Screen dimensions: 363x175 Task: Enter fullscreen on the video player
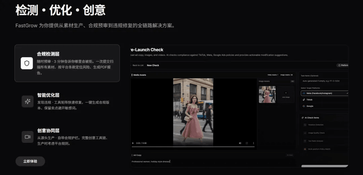coord(247,143)
